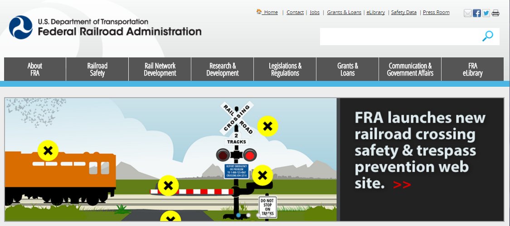Click the yellow X near the red signal light
510x226 pixels.
click(x=262, y=175)
